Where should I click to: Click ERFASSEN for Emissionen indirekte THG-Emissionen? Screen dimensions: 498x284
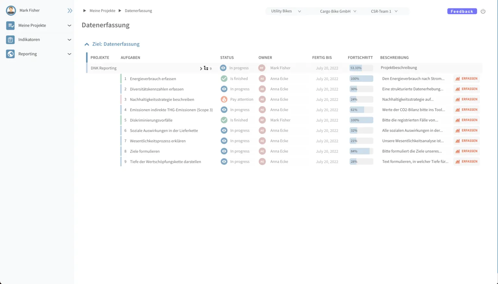(467, 110)
